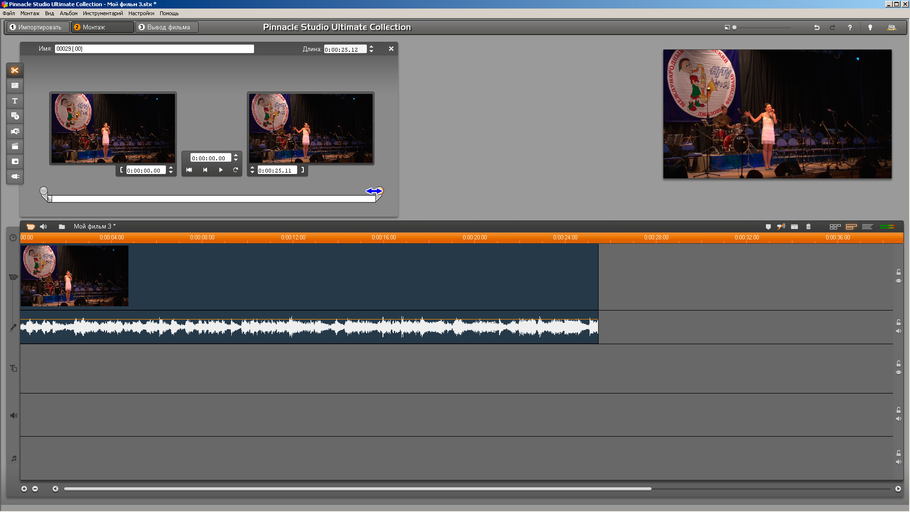Image resolution: width=910 pixels, height=512 pixels.
Task: Click the Имя clip name field
Action: pos(155,49)
